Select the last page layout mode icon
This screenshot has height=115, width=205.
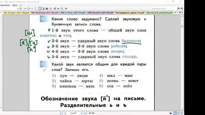pyautogui.click(x=182, y=113)
